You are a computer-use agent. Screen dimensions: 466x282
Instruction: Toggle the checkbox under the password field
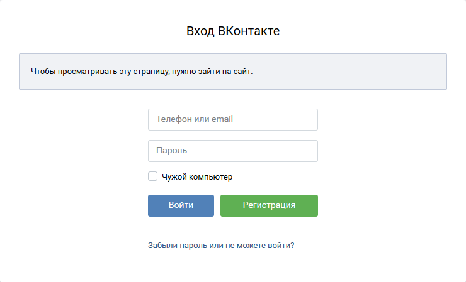[x=152, y=176]
